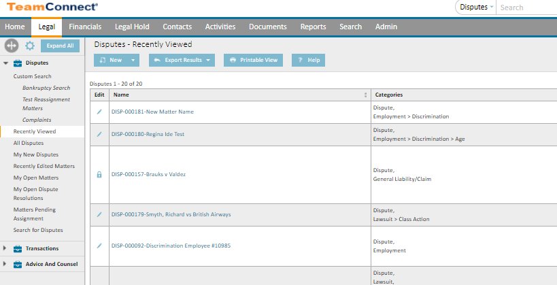
Task: Open the sidebar settings gear icon
Action: click(x=30, y=46)
